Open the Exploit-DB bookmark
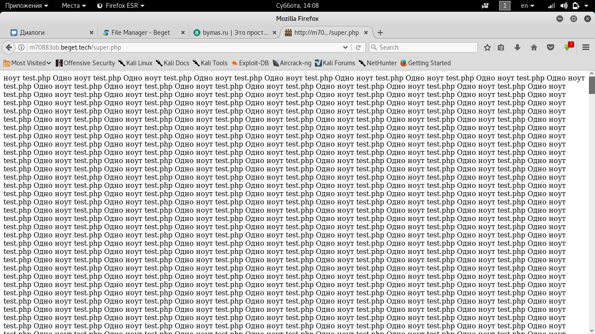Viewport: 595px width, 334px height. click(250, 63)
